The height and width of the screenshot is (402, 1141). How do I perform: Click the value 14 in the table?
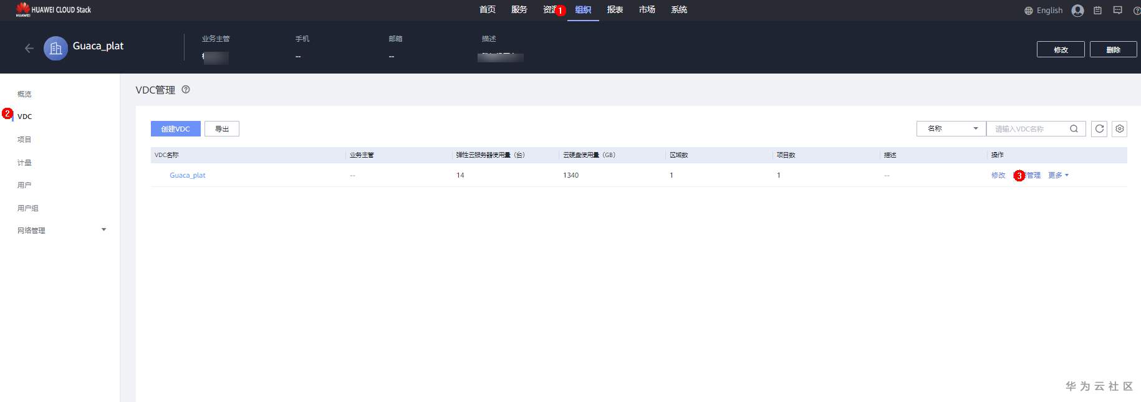tap(460, 175)
